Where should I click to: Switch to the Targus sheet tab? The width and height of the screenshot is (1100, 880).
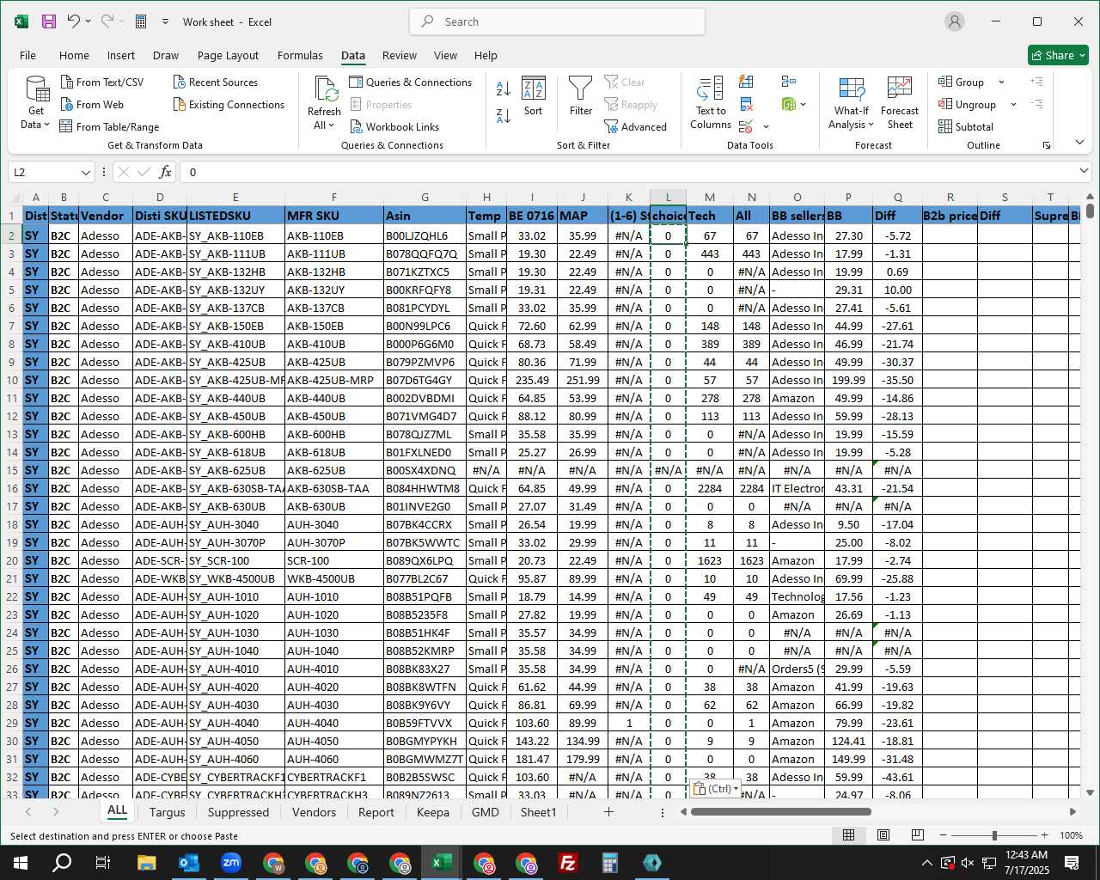point(167,812)
